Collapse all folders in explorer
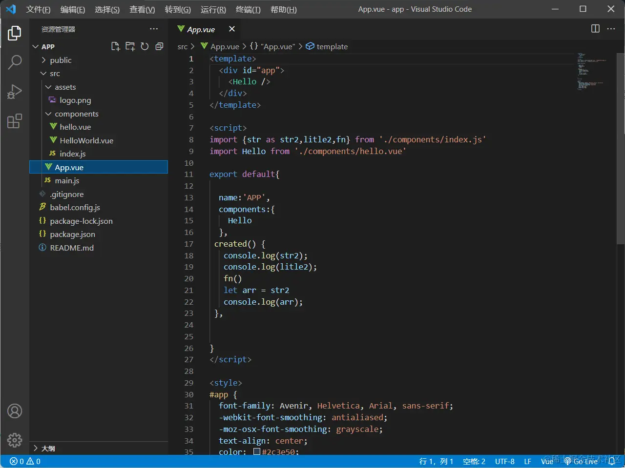This screenshot has width=625, height=468. coord(159,46)
